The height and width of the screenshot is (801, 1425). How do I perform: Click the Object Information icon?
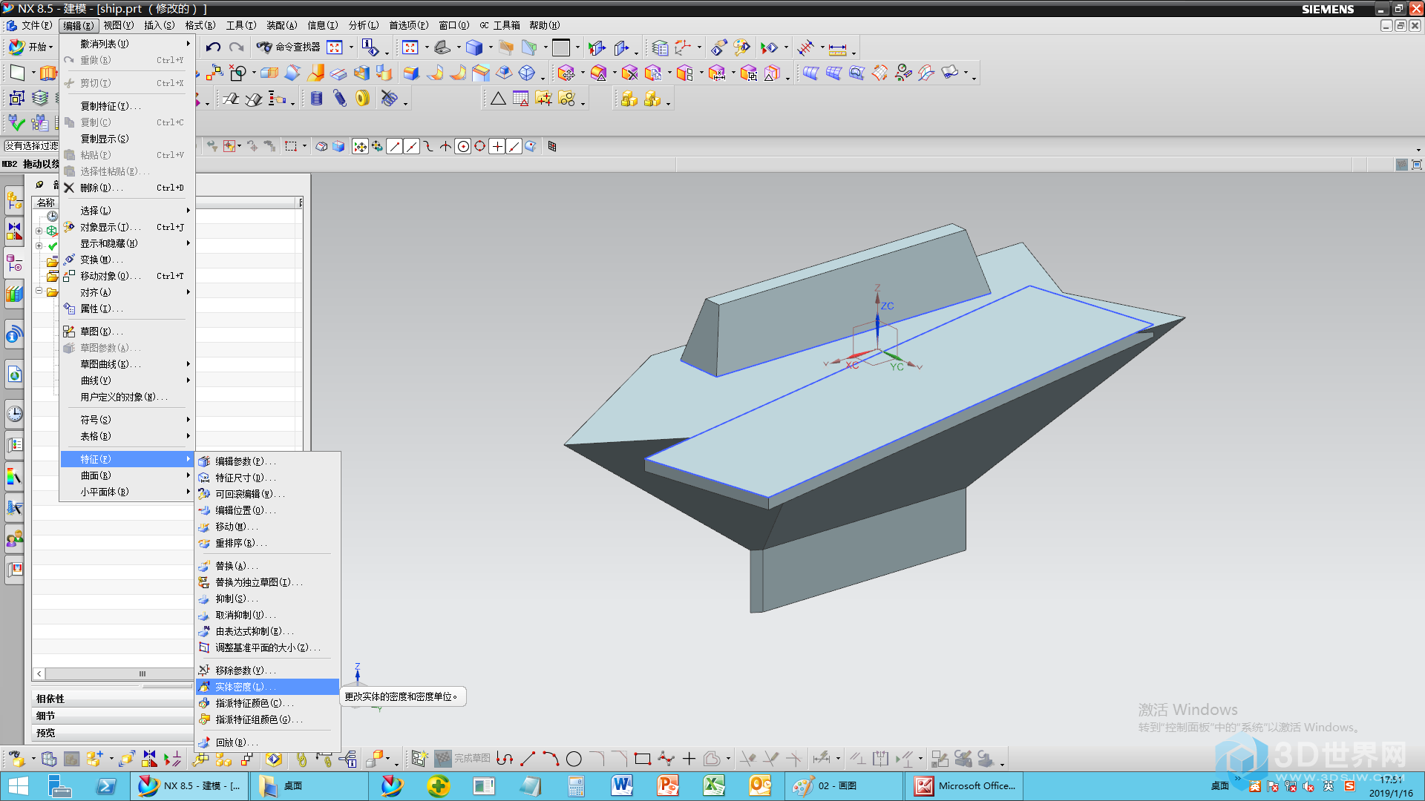[370, 47]
